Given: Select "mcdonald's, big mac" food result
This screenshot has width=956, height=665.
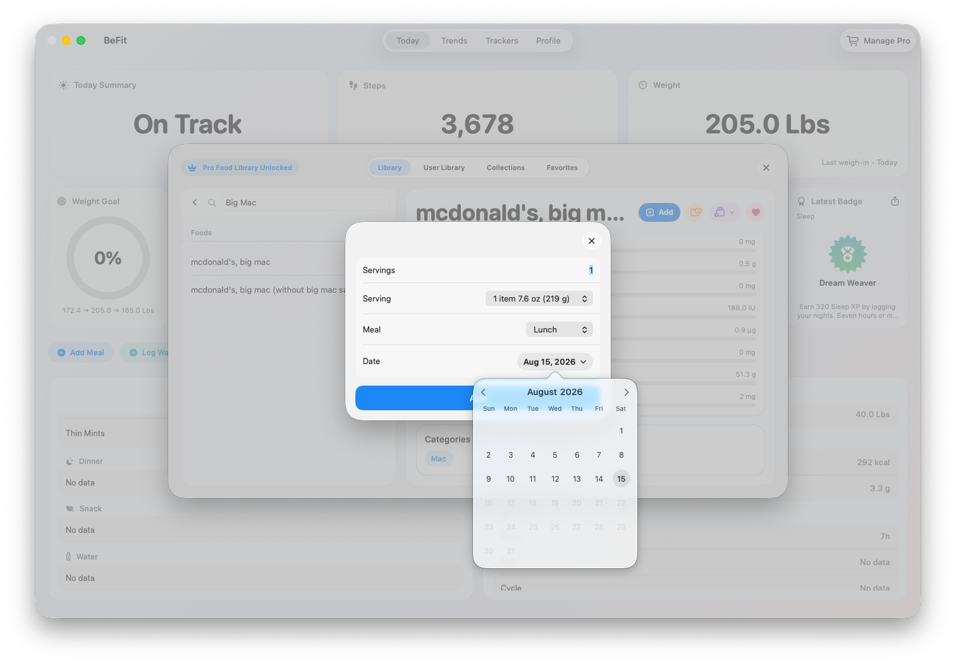Looking at the screenshot, I should point(268,262).
